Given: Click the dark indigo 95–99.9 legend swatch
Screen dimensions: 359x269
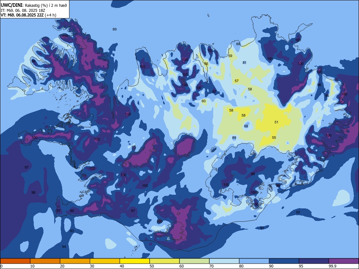Looking at the screenshot, I should pyautogui.click(x=314, y=261).
